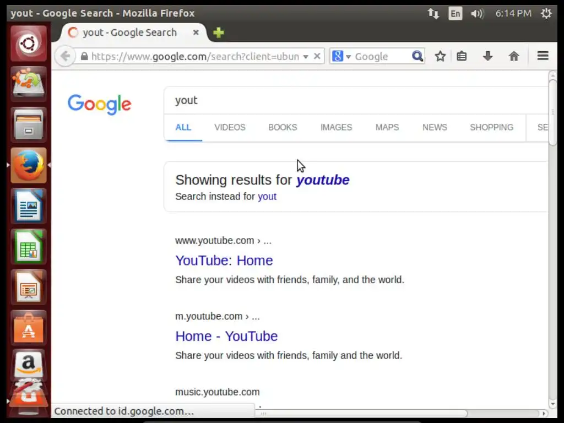The image size is (564, 423).
Task: Open the 'YouTube: Home' result
Action: click(224, 261)
